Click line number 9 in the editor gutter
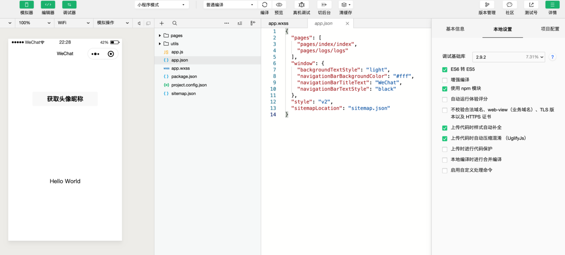The height and width of the screenshot is (255, 565). [274, 82]
